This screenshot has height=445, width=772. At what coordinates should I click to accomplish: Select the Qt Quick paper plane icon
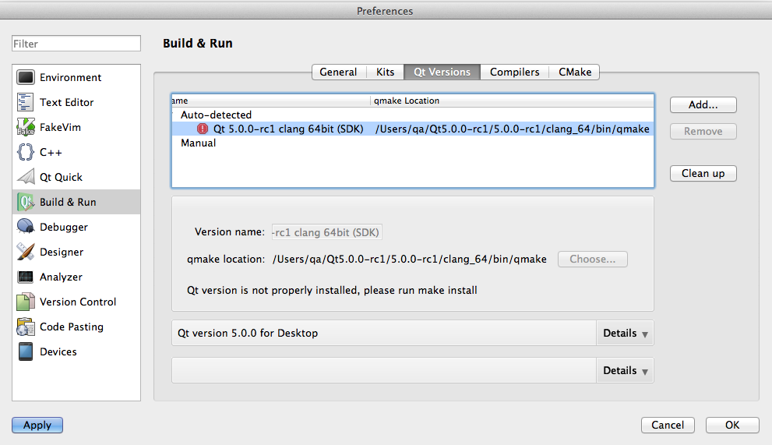(x=26, y=177)
